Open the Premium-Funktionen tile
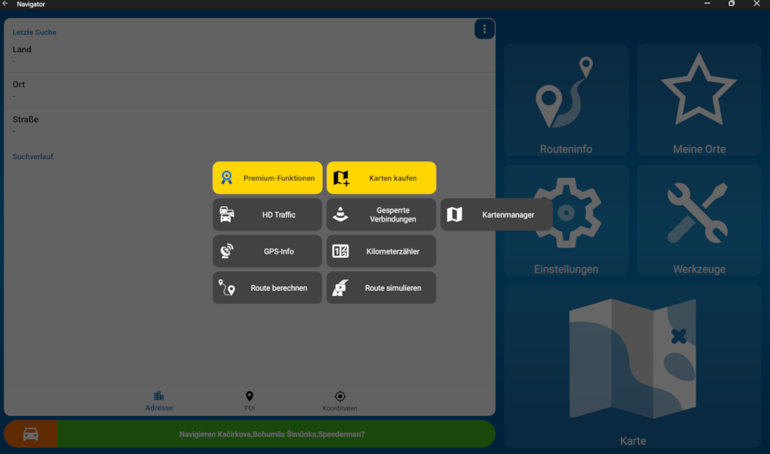The height and width of the screenshot is (454, 770). [x=267, y=178]
